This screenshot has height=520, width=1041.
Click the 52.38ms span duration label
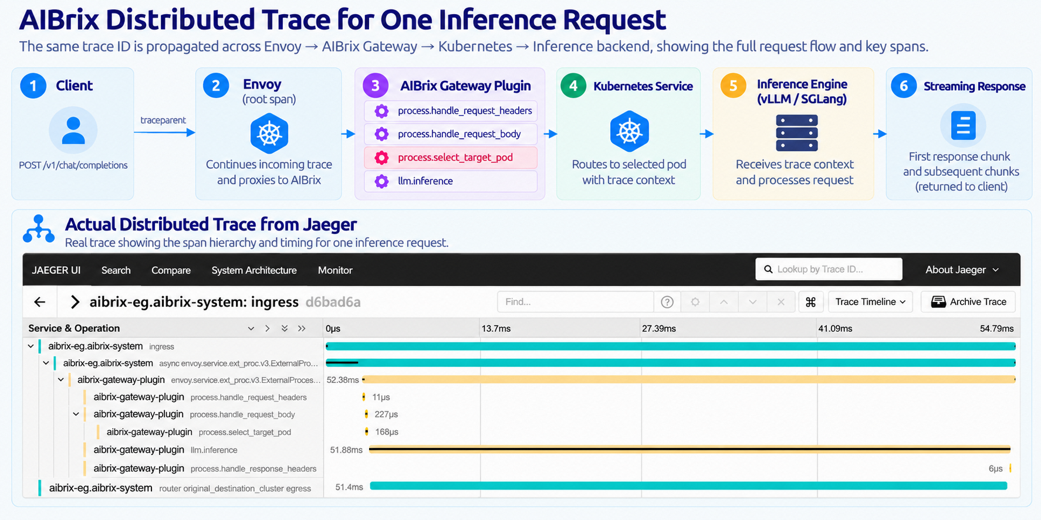[x=343, y=380]
